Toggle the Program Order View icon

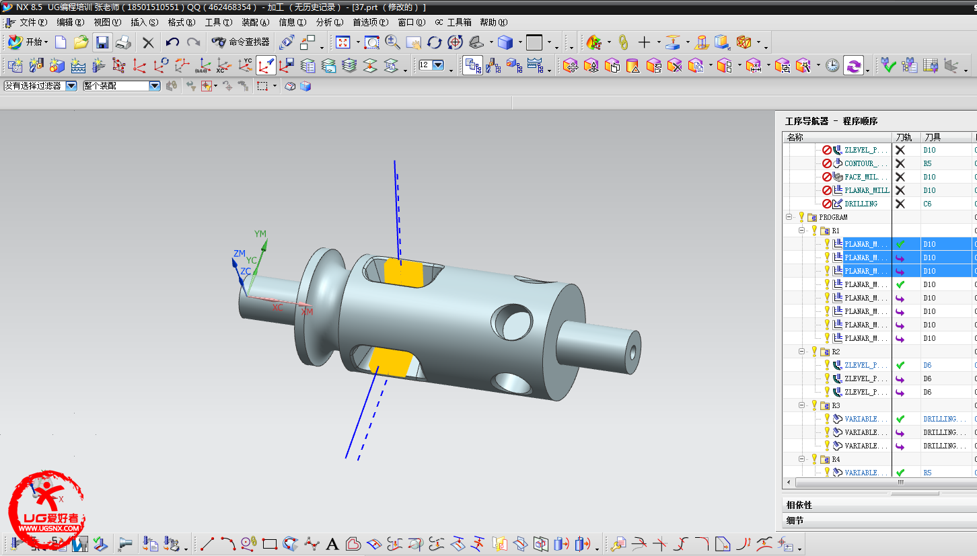pyautogui.click(x=472, y=65)
